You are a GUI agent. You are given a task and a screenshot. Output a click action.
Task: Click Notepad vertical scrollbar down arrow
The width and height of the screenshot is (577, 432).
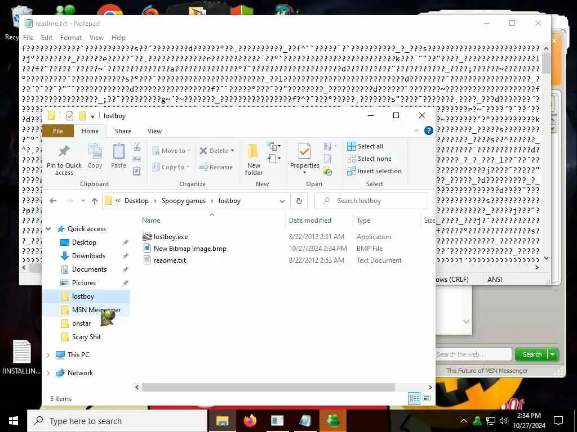point(547,259)
